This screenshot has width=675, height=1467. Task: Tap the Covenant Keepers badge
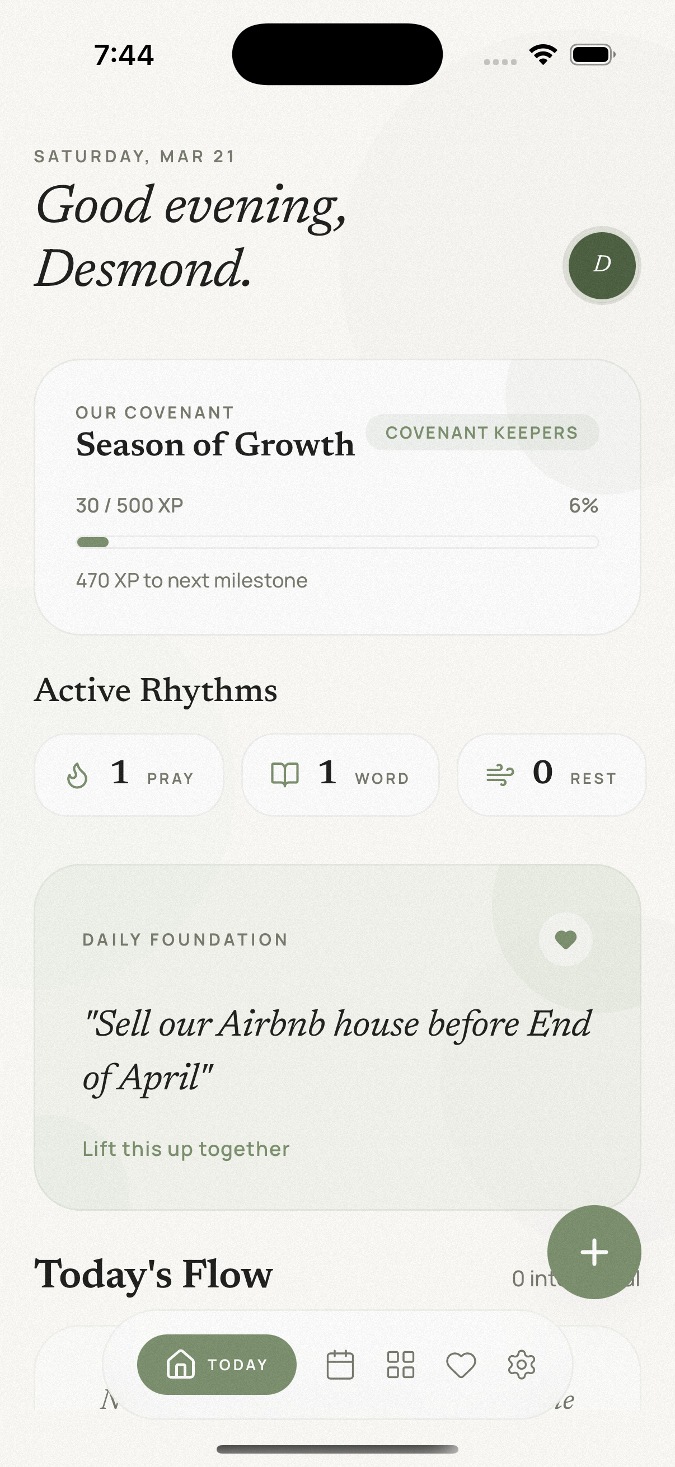tap(482, 433)
